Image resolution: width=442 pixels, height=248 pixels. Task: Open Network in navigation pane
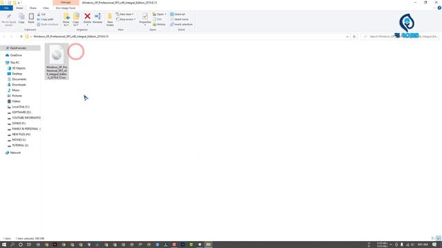tap(15, 153)
